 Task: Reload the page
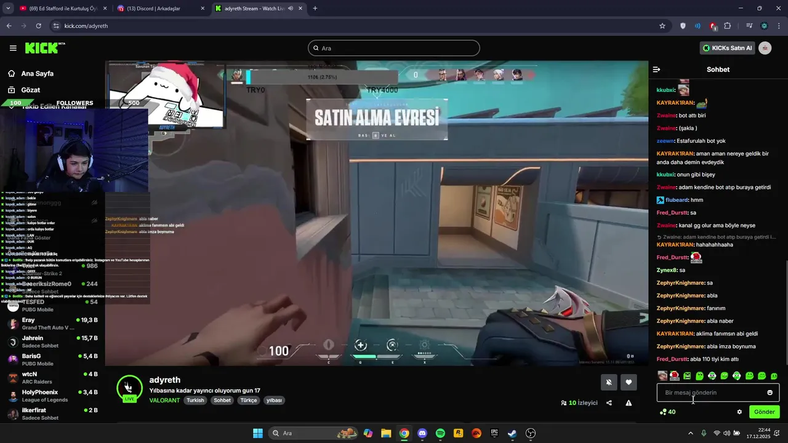(38, 26)
